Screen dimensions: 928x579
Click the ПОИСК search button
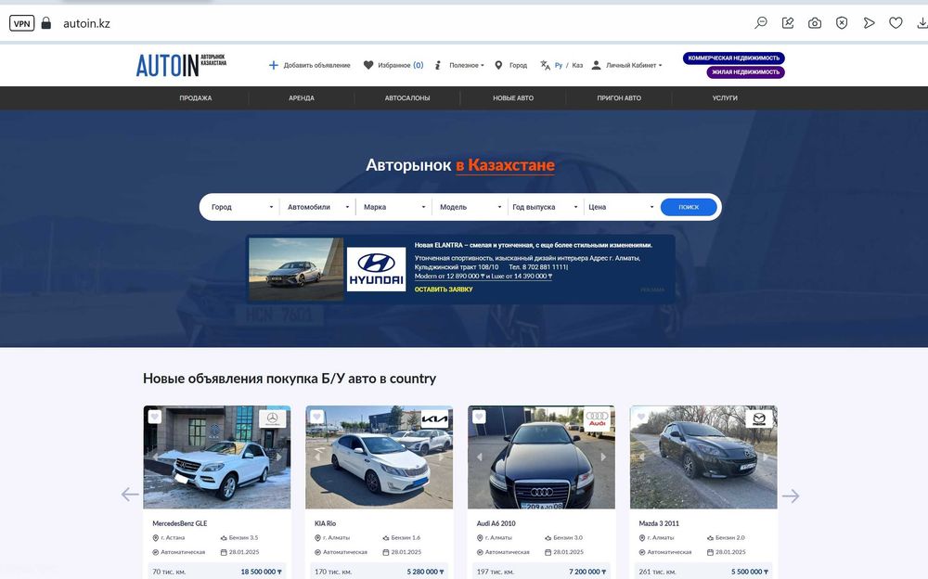(x=689, y=207)
